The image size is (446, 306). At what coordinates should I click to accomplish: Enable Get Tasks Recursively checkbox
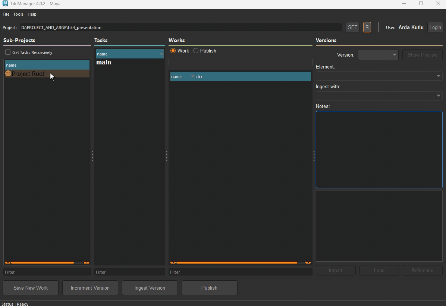tap(8, 52)
